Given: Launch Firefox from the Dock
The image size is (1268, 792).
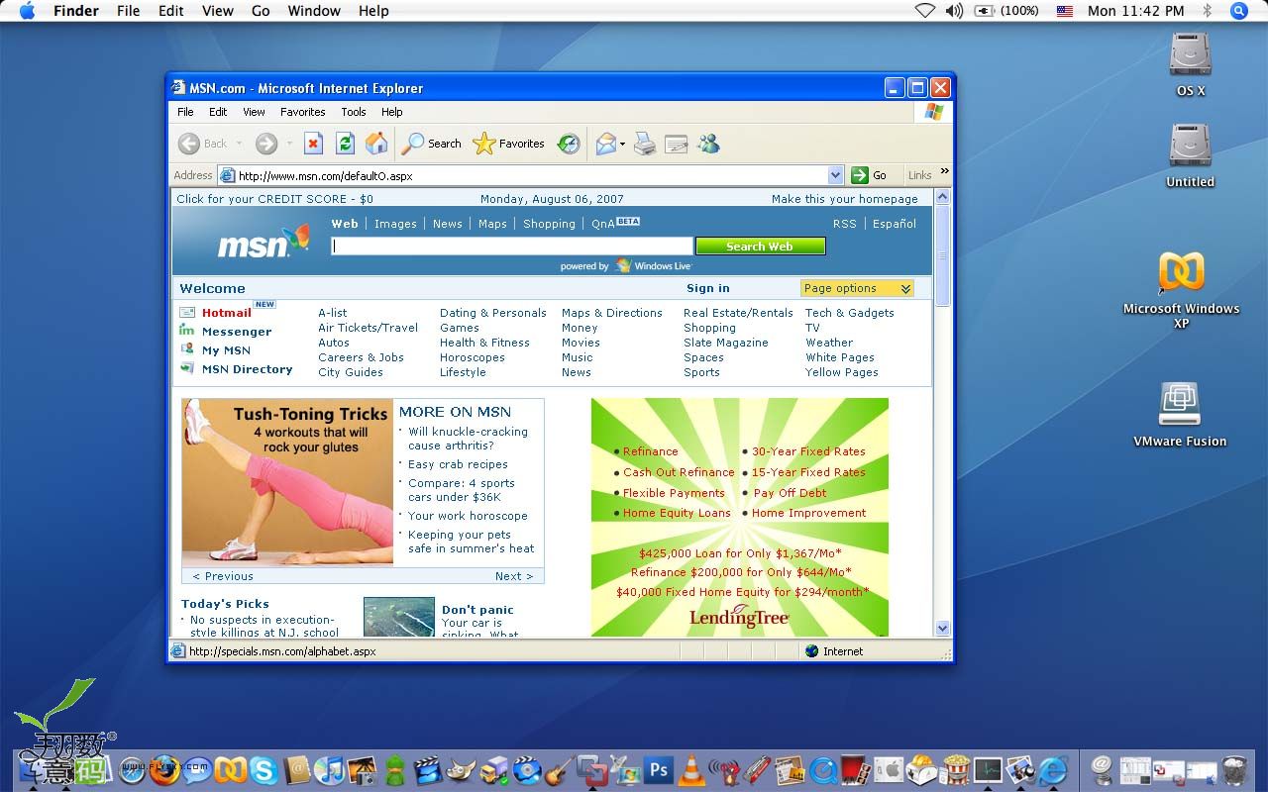Looking at the screenshot, I should (164, 769).
